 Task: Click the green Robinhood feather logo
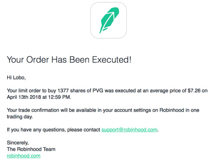pyautogui.click(x=109, y=20)
